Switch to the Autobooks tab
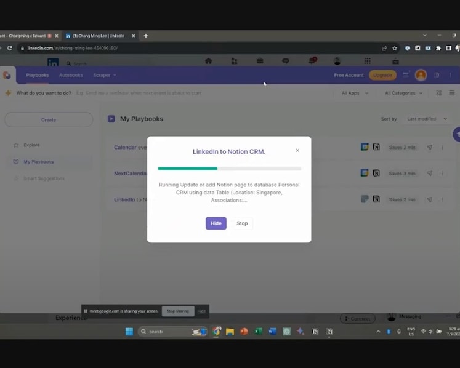 point(71,75)
